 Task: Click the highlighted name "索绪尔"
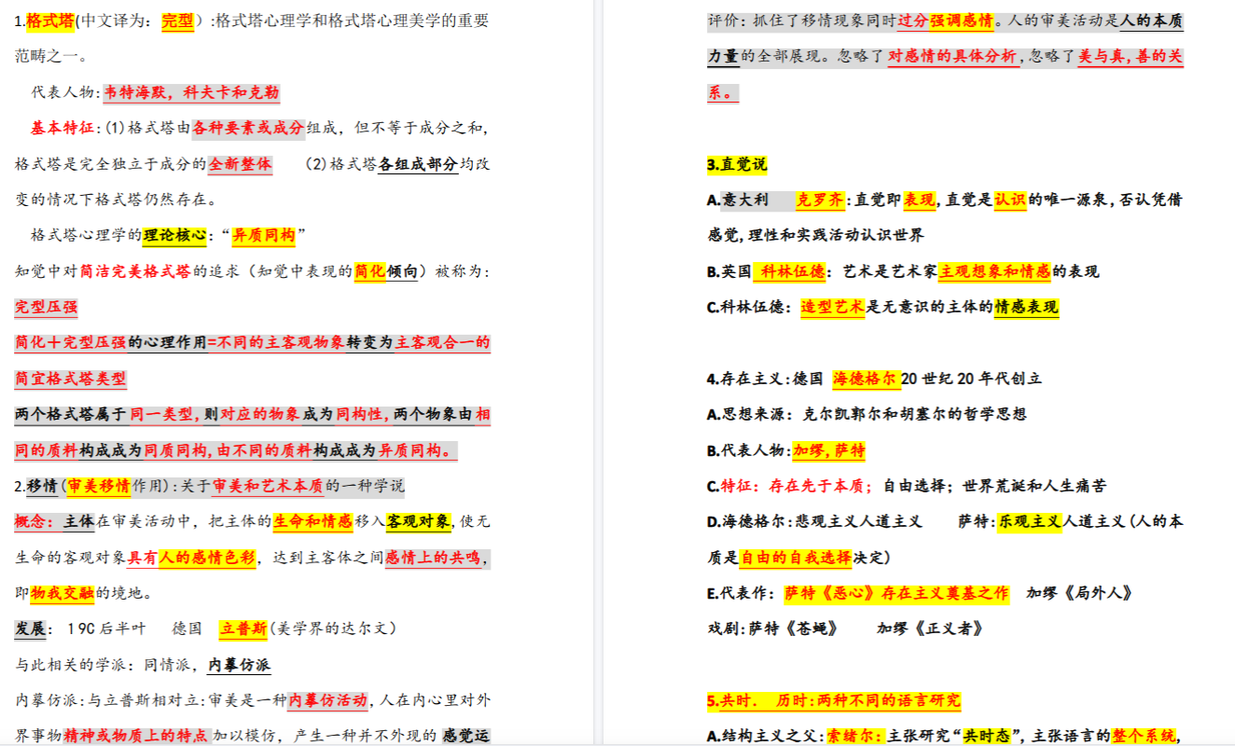(853, 736)
